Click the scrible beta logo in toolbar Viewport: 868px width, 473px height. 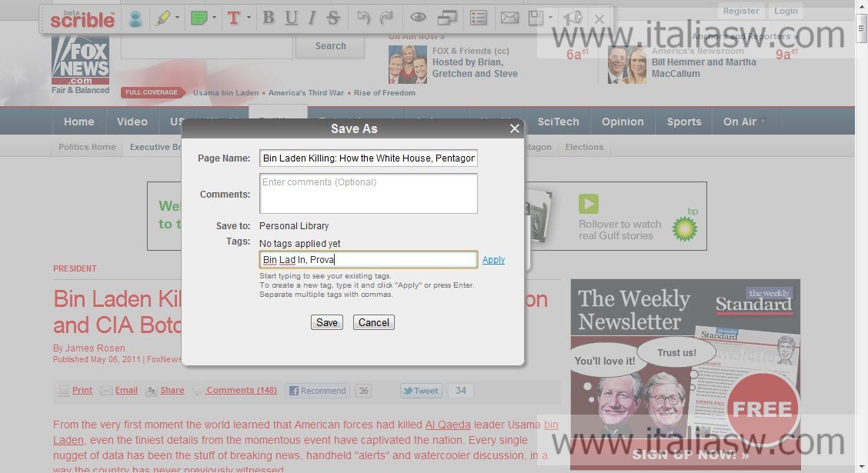[82, 18]
